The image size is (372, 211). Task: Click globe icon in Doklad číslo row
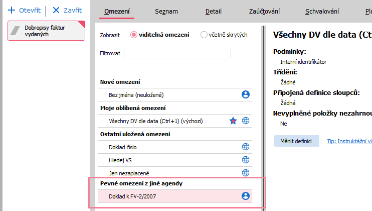click(246, 147)
